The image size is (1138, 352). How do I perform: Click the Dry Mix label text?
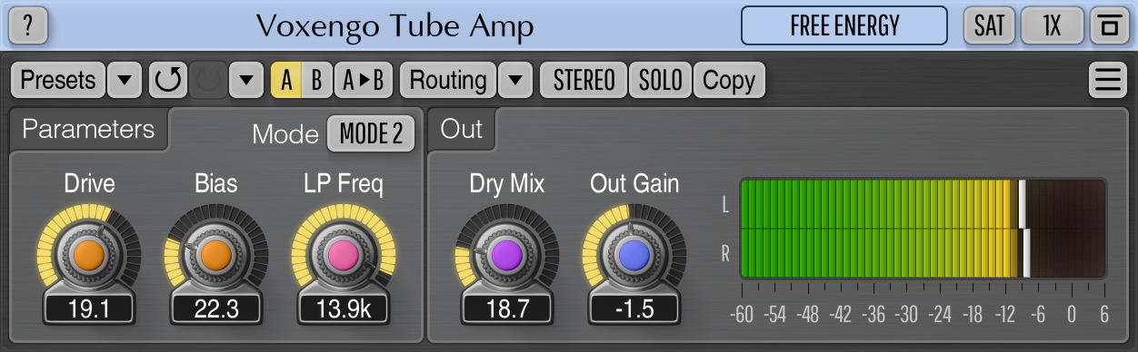(507, 184)
